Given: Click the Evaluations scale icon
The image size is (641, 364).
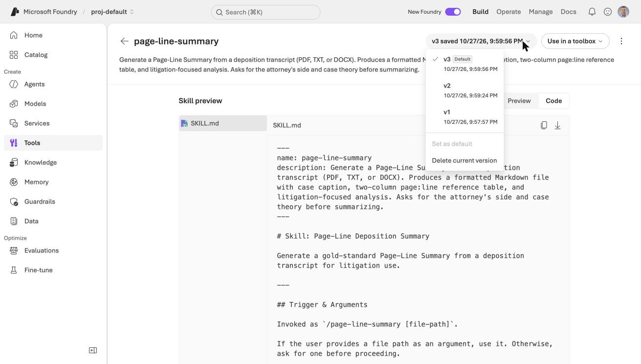Looking at the screenshot, I should [14, 250].
